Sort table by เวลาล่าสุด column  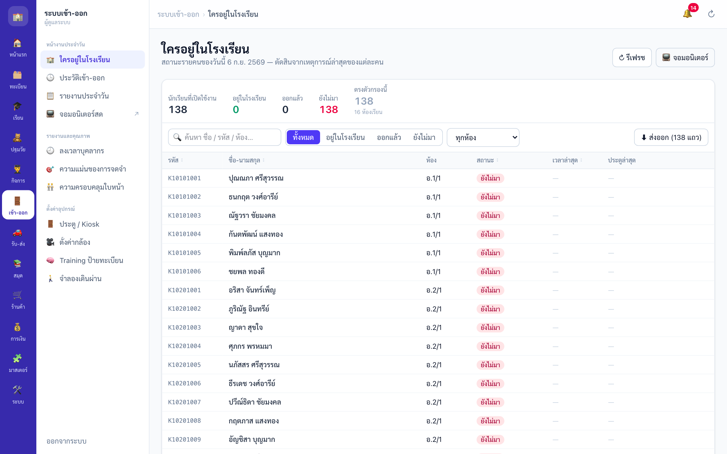click(567, 160)
